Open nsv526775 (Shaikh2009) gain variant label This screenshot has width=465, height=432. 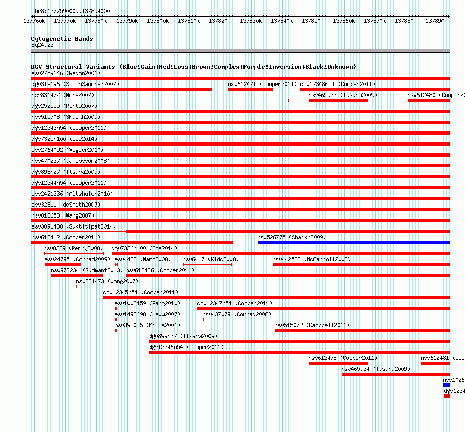pos(292,237)
